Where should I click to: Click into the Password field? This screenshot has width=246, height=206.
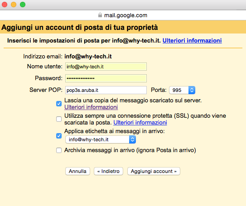click(106, 78)
